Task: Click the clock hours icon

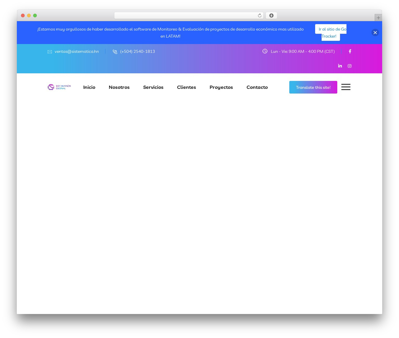Action: tap(265, 51)
